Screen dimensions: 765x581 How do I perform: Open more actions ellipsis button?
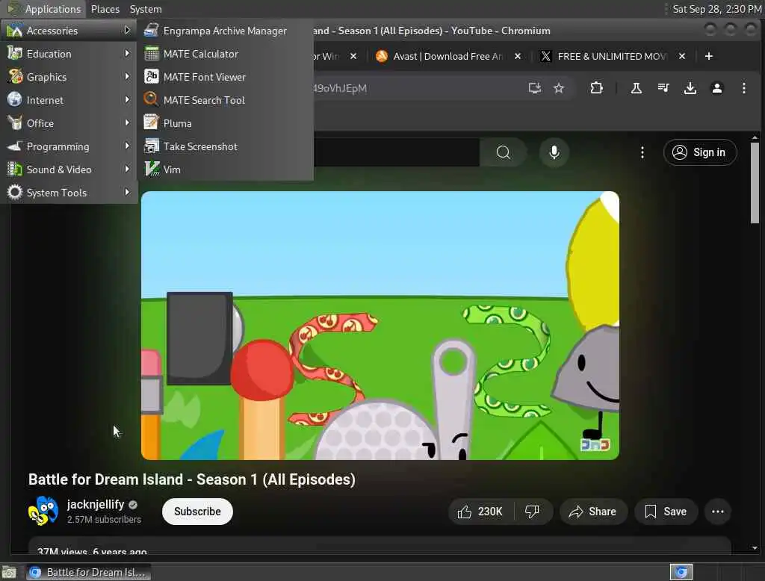[x=718, y=512]
